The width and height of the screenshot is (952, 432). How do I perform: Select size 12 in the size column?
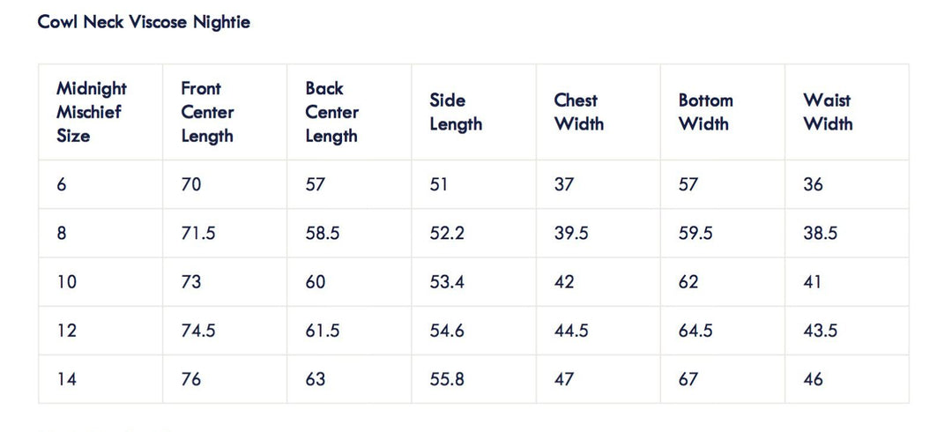(67, 331)
